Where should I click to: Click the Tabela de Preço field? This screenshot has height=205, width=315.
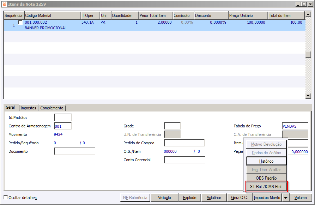pos(295,126)
